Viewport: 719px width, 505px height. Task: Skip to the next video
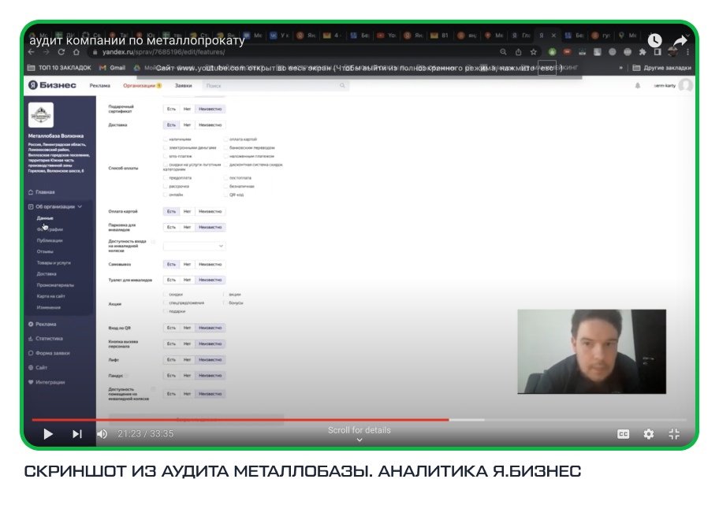77,433
